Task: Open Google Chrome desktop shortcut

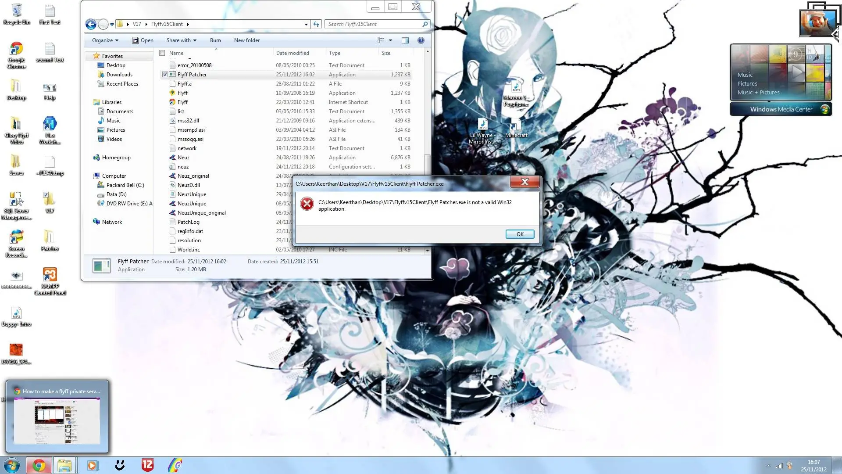Action: 16,56
